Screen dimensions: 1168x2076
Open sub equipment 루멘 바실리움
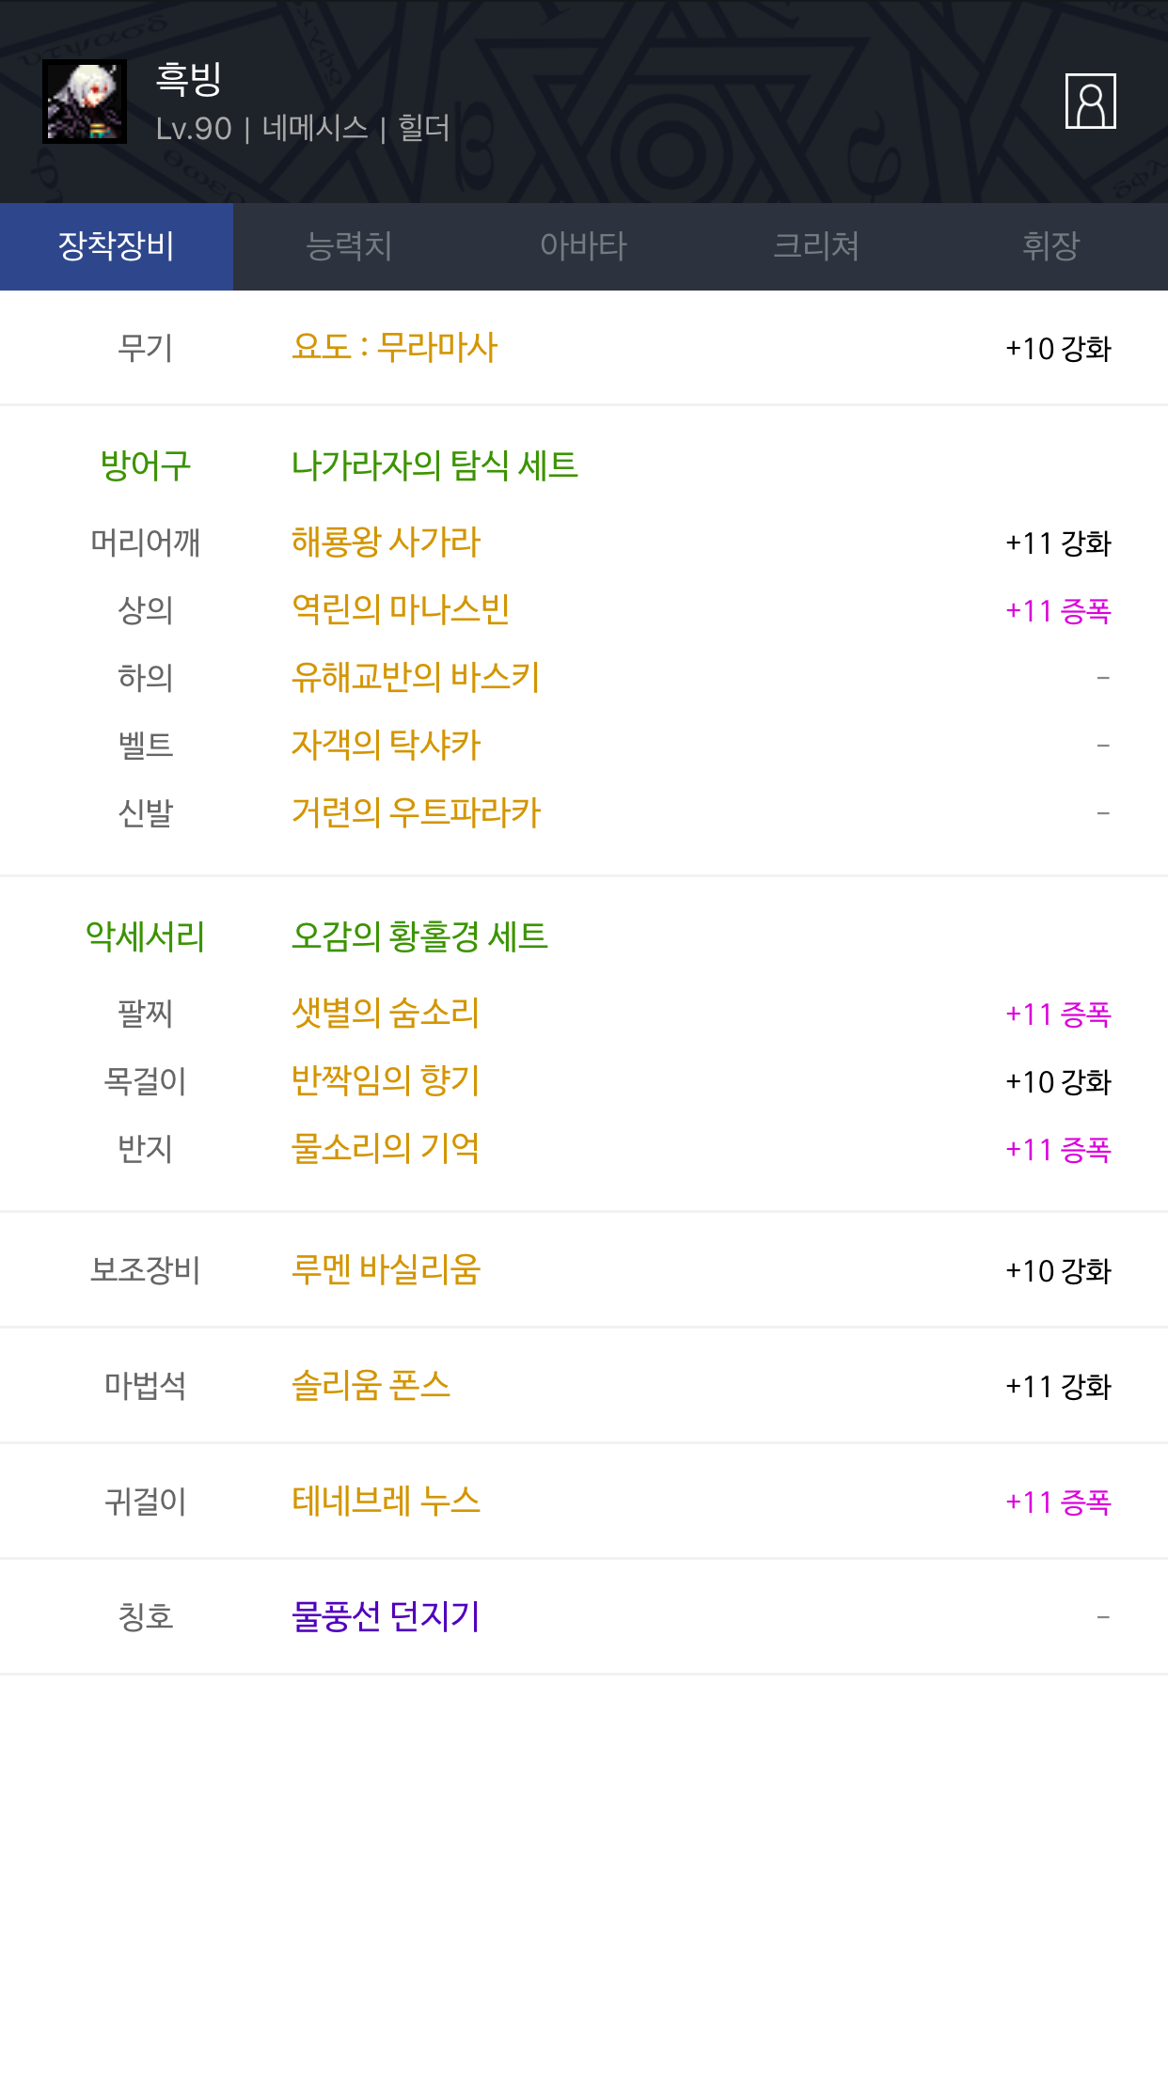[386, 1269]
